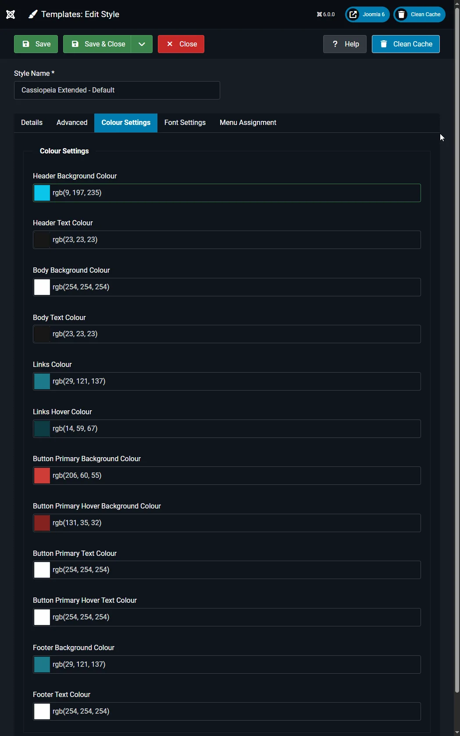Click the red Close button

(181, 44)
